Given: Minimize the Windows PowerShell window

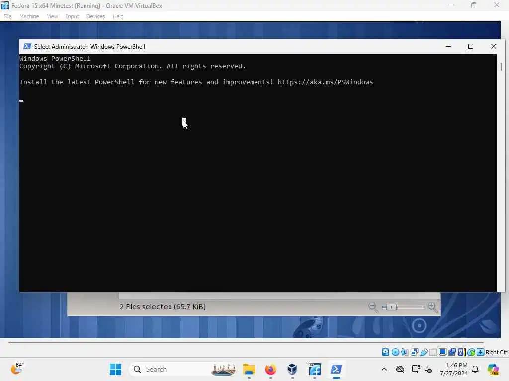Looking at the screenshot, I should pyautogui.click(x=448, y=46).
